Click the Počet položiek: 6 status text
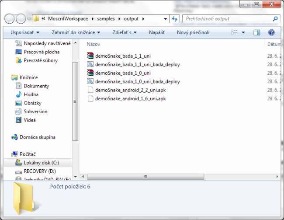Screen dimensions: 284x220 pos(70,187)
